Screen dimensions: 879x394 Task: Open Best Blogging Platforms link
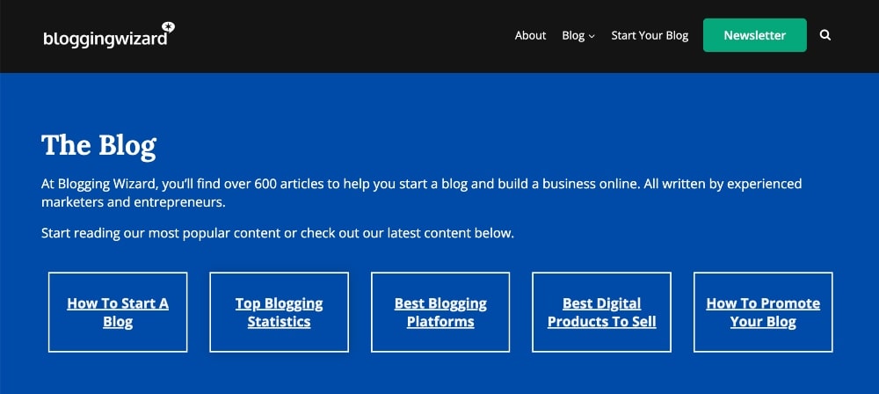(x=440, y=312)
